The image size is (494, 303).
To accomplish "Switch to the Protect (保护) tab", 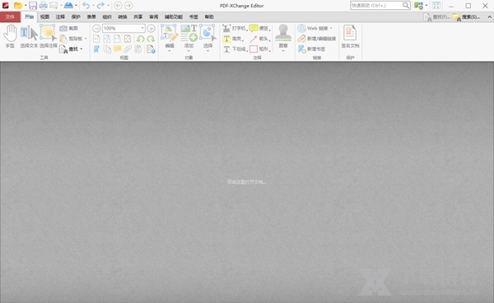I will (x=76, y=17).
